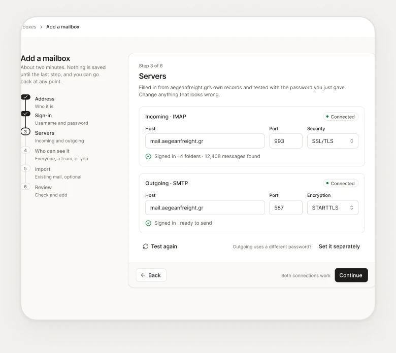Screen dimensions: 396x353
Task: Click the completed Sign-in step checkmark
Action: 25,114
